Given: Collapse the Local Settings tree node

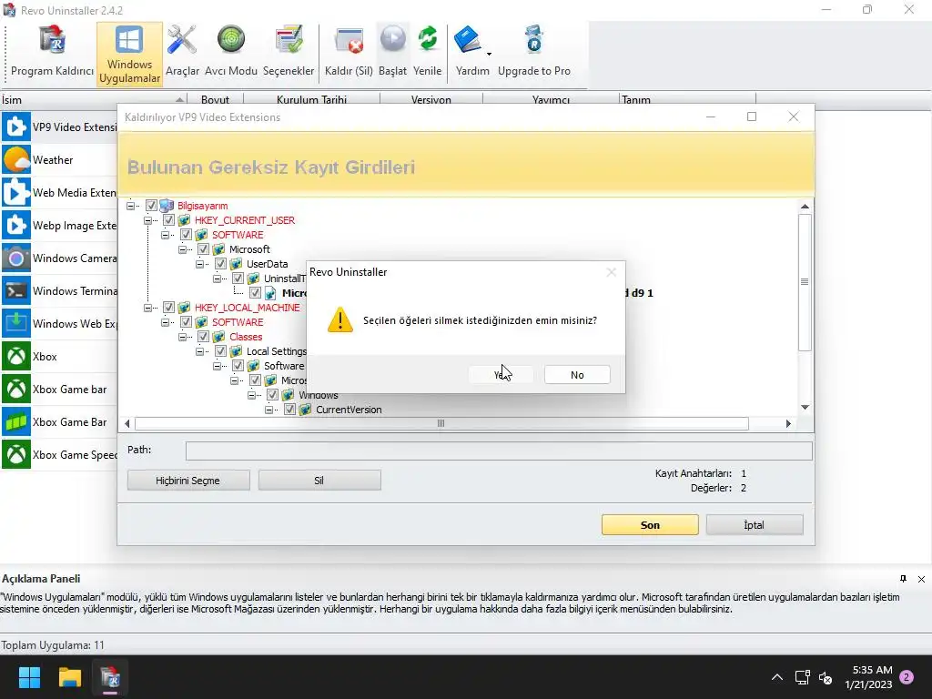Looking at the screenshot, I should [x=199, y=351].
